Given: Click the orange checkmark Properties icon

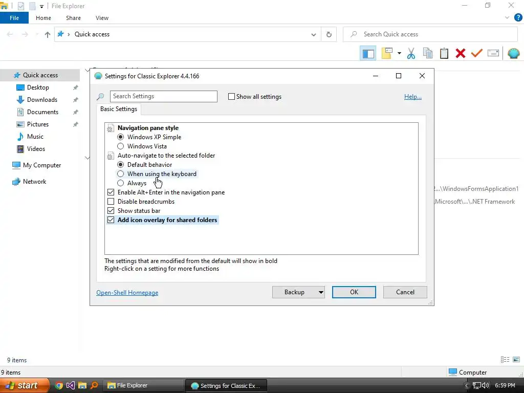Looking at the screenshot, I should tap(477, 53).
